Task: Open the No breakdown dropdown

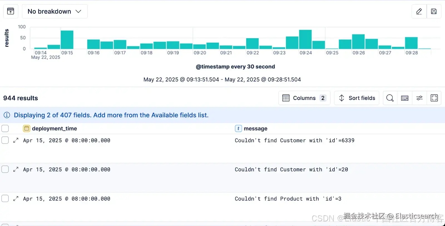Action: tap(55, 11)
